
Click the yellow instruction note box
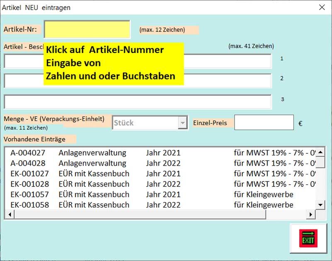[114, 64]
